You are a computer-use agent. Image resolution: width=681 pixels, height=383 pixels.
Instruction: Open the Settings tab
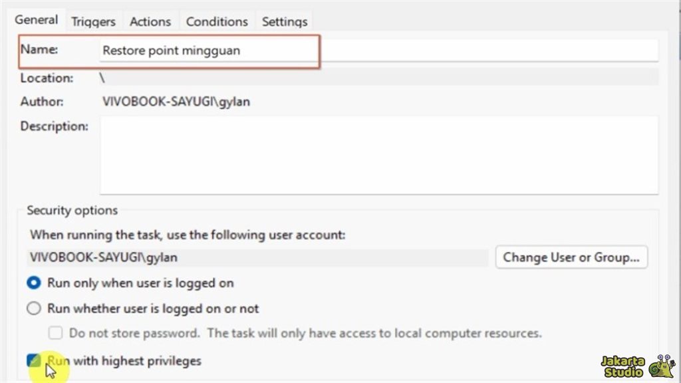[x=285, y=21]
